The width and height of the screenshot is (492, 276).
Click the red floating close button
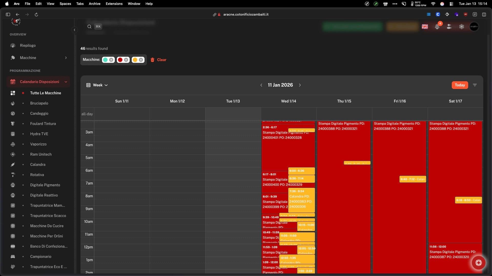tap(478, 263)
